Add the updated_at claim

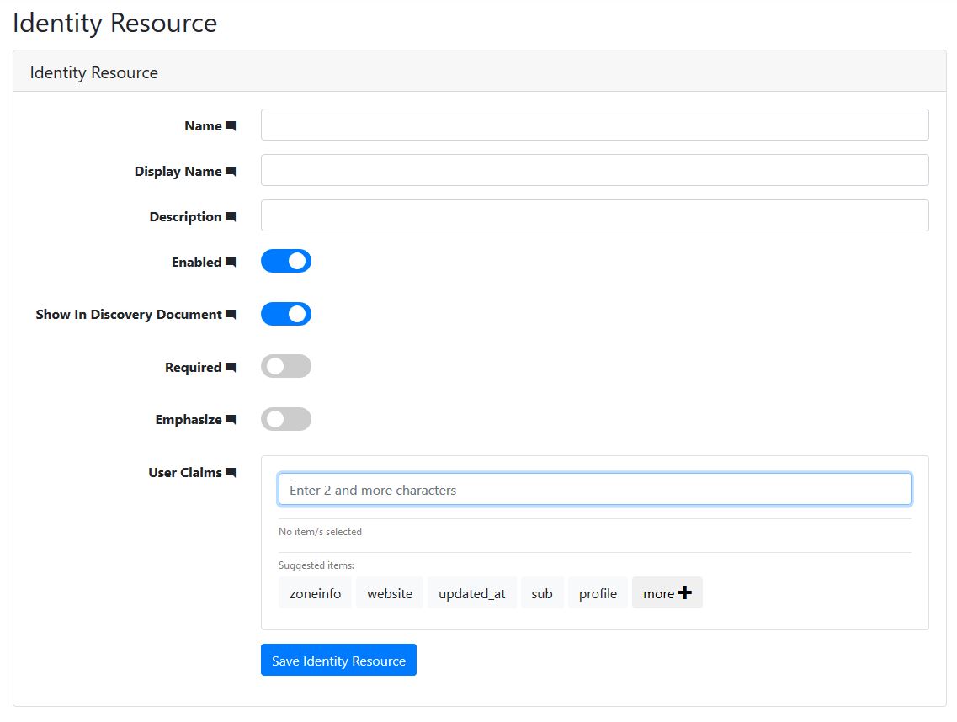[x=472, y=592]
